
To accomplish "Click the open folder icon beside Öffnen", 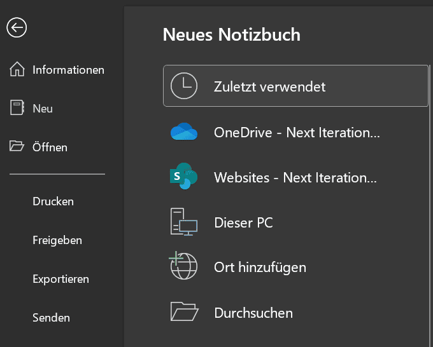I will (17, 146).
